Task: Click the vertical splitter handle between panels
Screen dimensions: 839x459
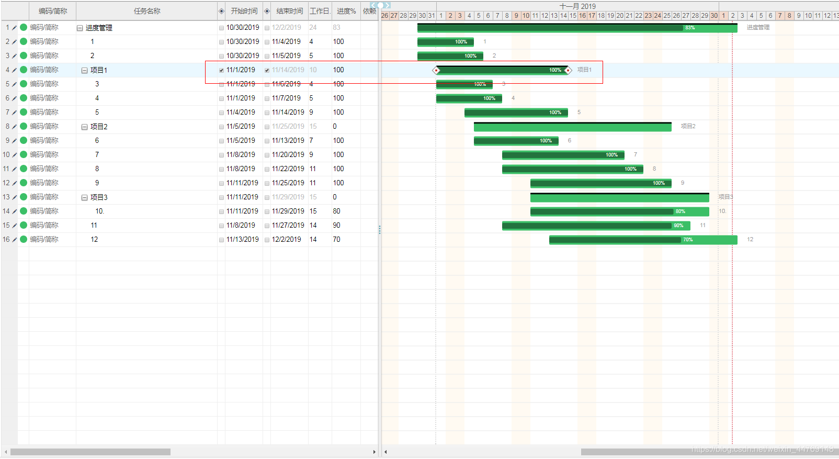Action: 380,229
